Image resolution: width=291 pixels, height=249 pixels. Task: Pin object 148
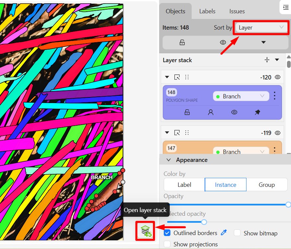[257, 112]
